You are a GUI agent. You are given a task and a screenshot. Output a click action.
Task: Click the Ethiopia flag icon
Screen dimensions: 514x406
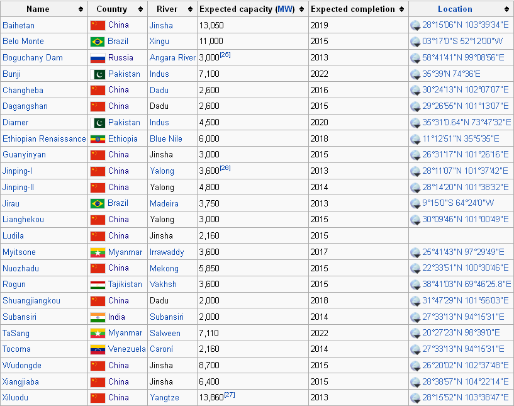(x=97, y=138)
